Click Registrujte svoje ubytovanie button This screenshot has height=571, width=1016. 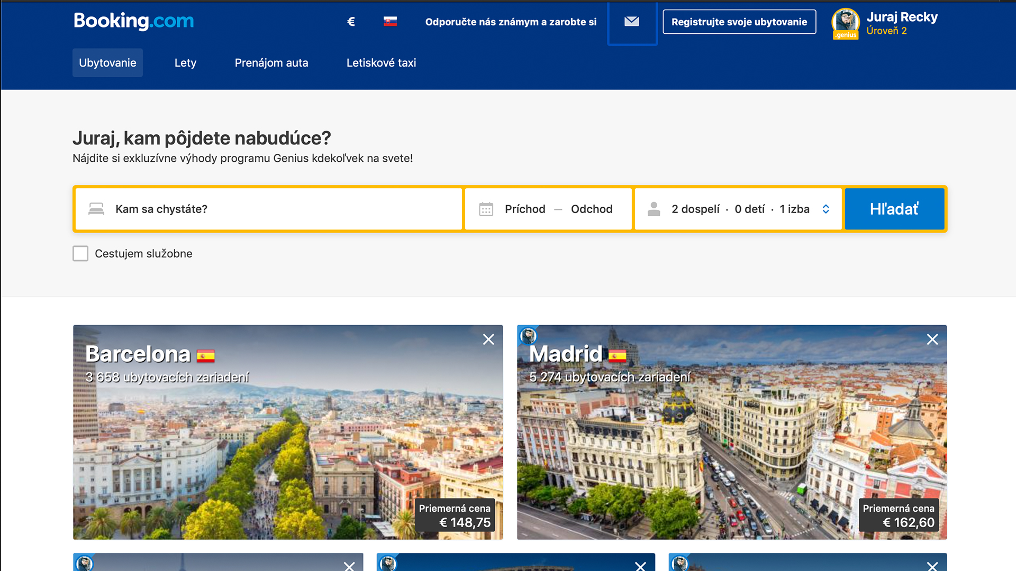point(739,22)
